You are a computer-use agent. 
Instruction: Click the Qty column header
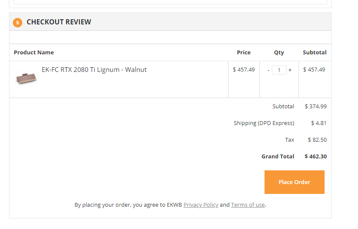point(279,52)
